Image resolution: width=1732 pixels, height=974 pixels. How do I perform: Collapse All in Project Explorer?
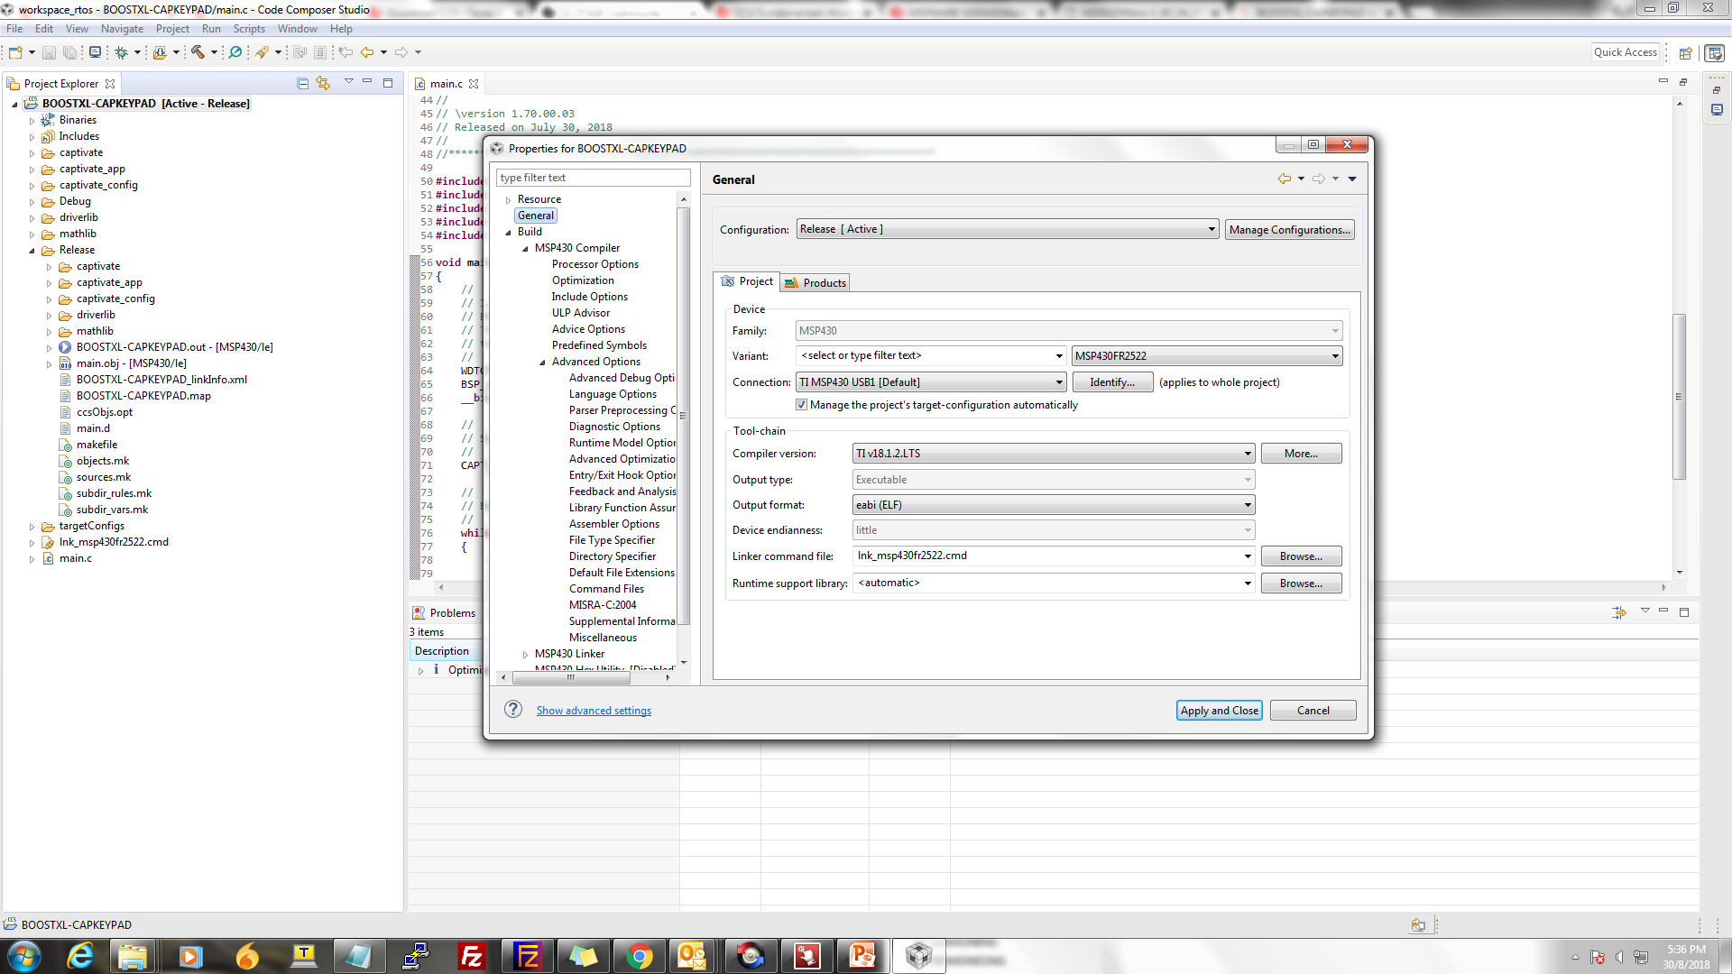point(303,83)
